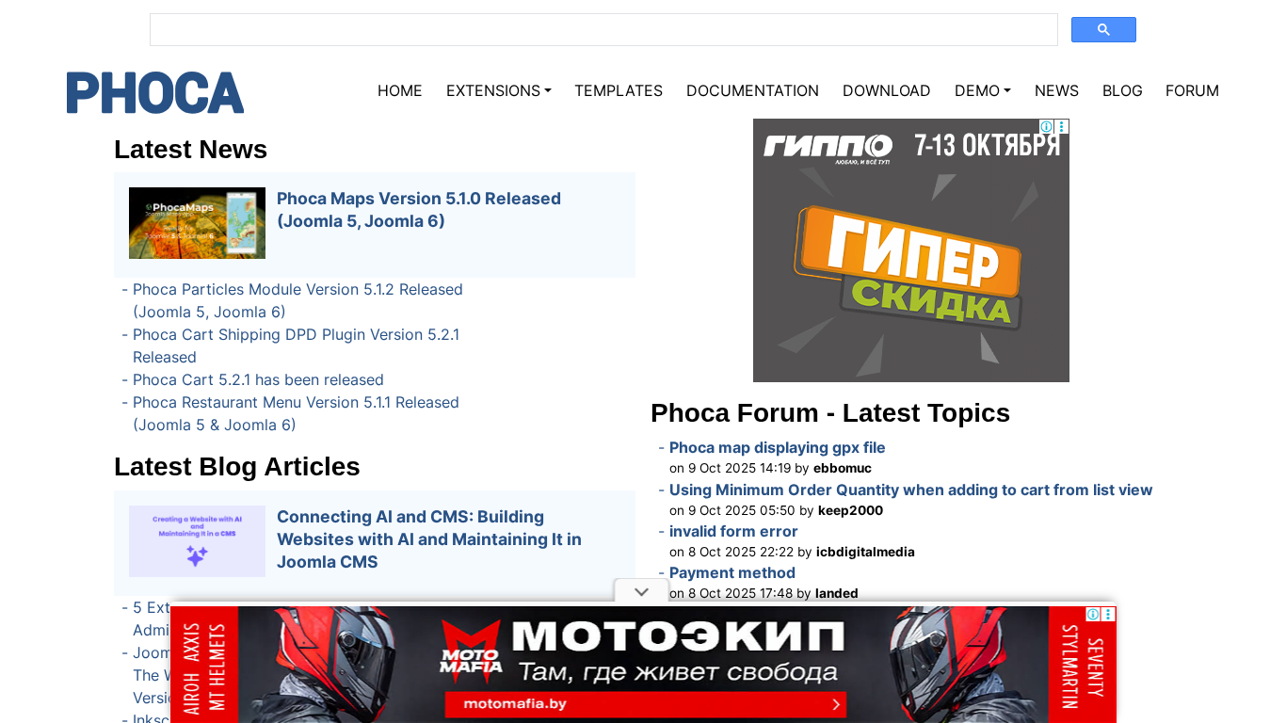The height and width of the screenshot is (723, 1286).
Task: Open the FORUM menu item
Action: [1192, 90]
